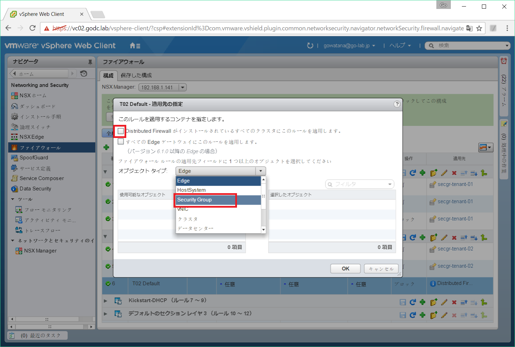
Task: Pin the ナビゲータ panel
Action: pos(90,62)
